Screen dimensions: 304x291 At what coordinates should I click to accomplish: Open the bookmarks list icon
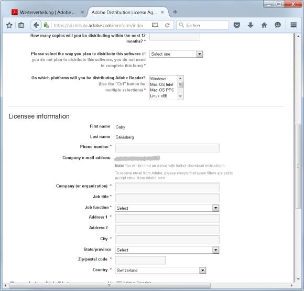point(21,25)
